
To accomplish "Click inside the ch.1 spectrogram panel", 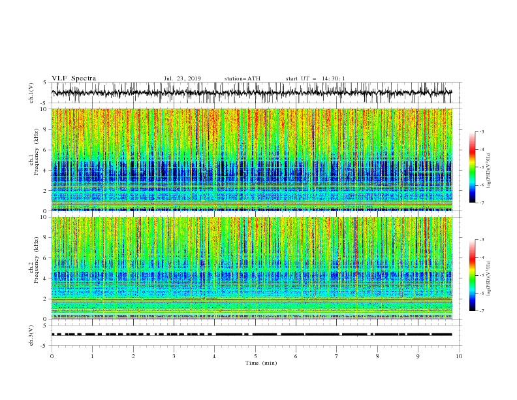I will tap(251, 159).
